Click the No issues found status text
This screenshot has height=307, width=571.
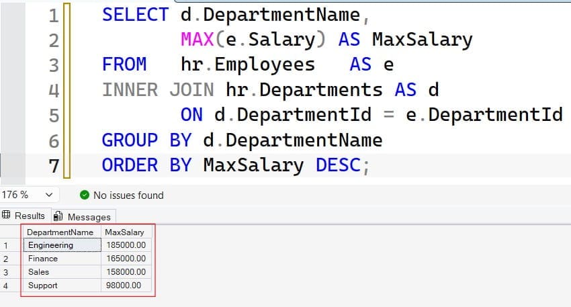(x=128, y=195)
